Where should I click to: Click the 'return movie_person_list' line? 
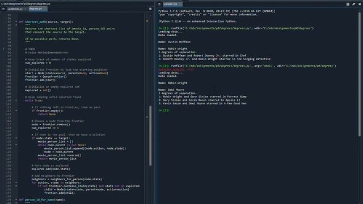(57, 159)
